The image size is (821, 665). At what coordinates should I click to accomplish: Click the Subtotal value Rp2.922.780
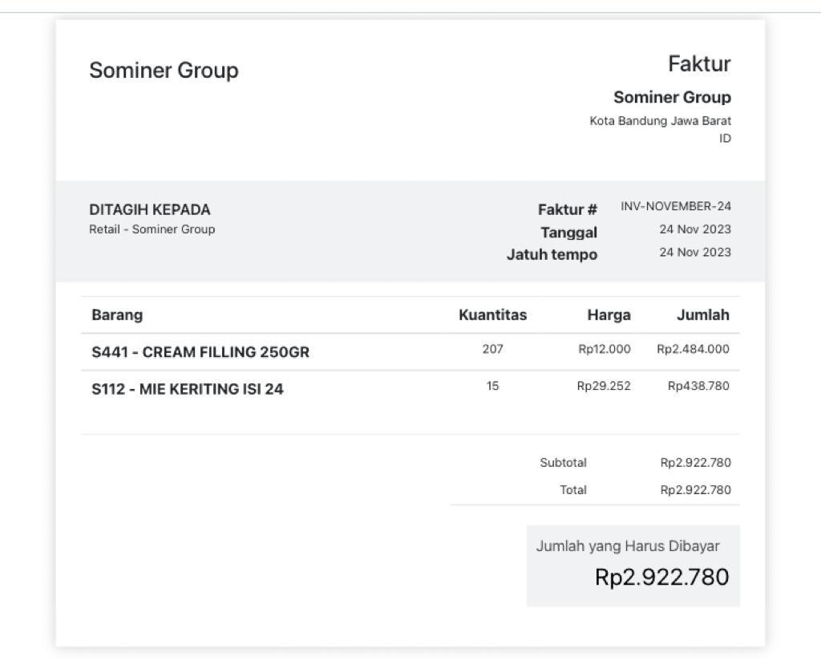(x=695, y=463)
